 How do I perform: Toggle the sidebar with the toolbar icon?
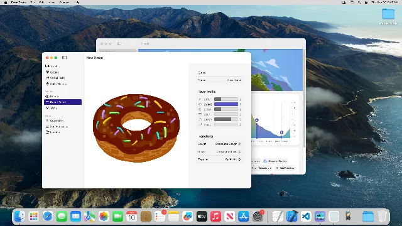pos(64,58)
